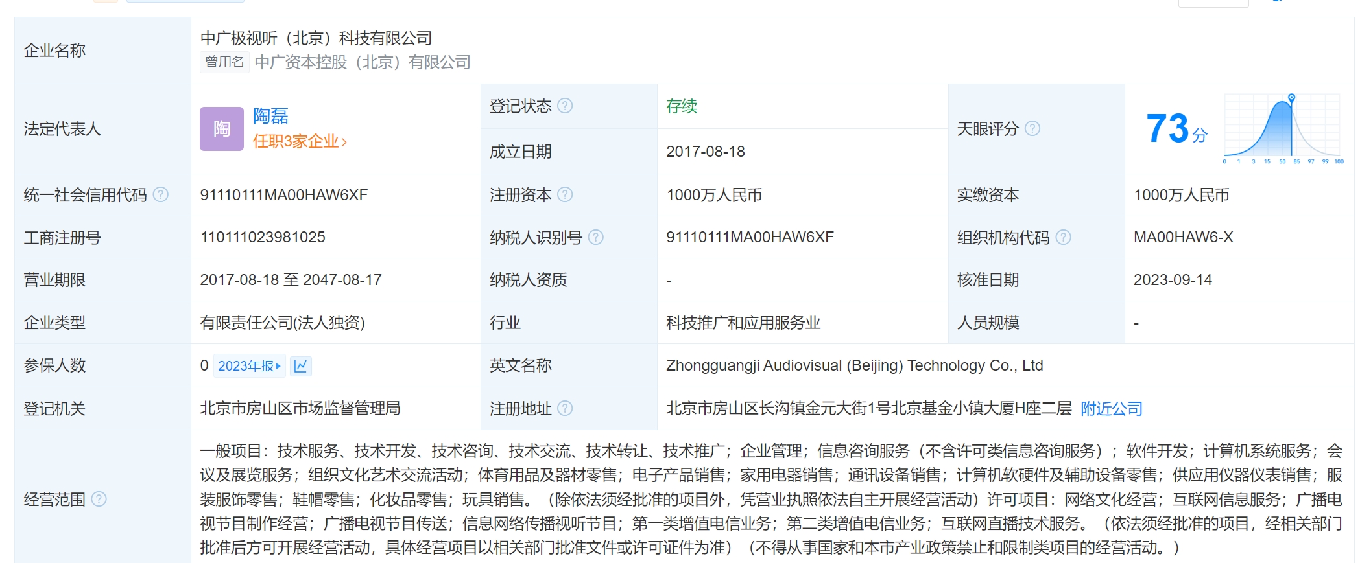
Task: Open the 参保人数 trend chart icon
Action: click(300, 366)
